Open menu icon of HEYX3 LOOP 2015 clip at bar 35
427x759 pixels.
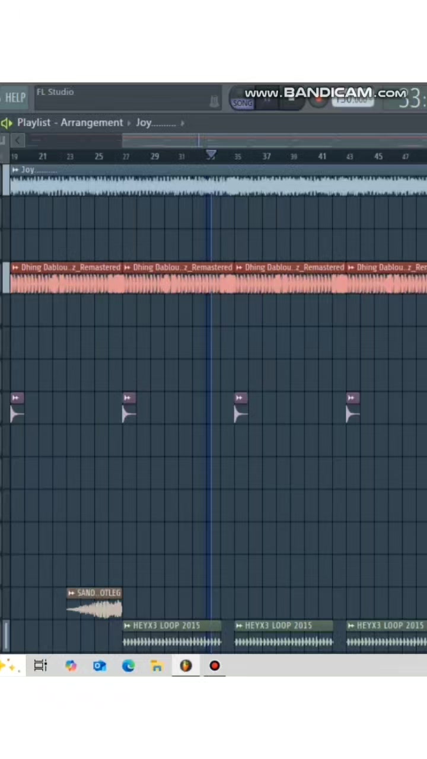point(239,626)
